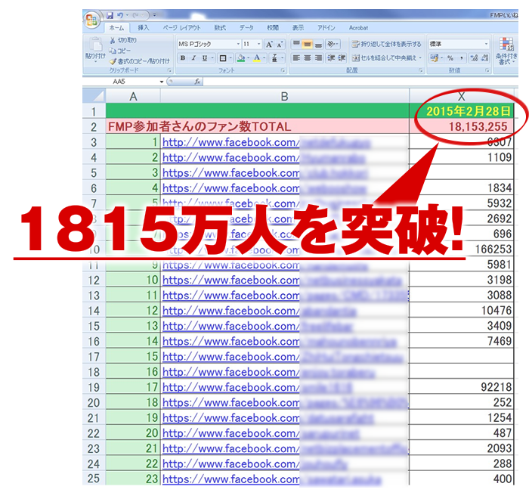Click 折り返して全体を表示する wrap text button
The image size is (529, 499).
pos(386,44)
